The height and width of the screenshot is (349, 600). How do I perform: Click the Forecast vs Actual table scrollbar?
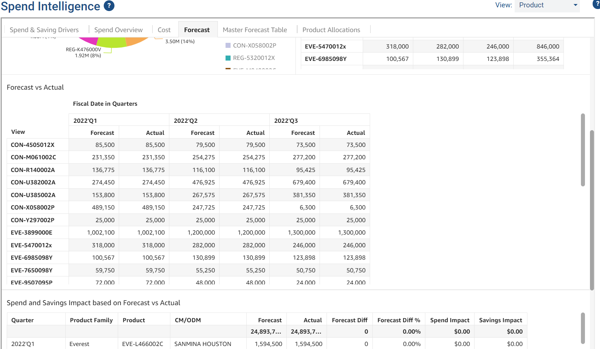583,150
